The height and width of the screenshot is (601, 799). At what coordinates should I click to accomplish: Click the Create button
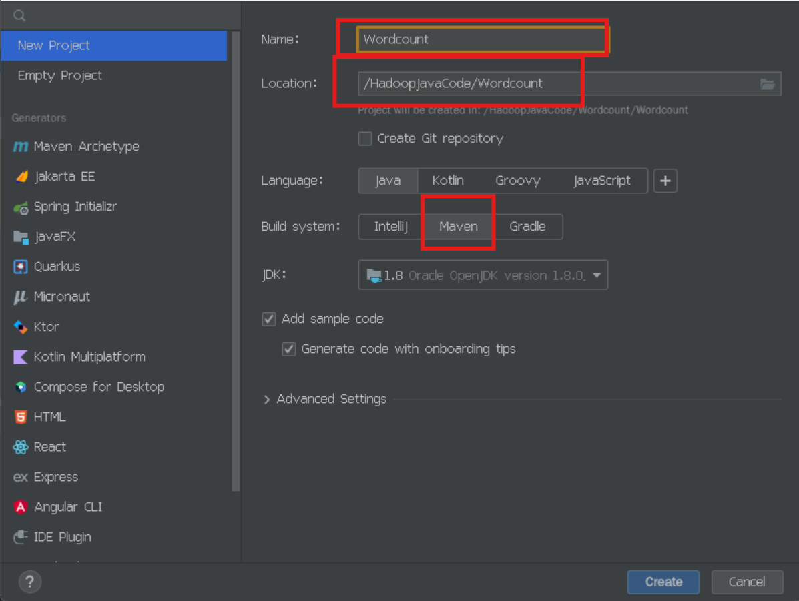pyautogui.click(x=663, y=582)
